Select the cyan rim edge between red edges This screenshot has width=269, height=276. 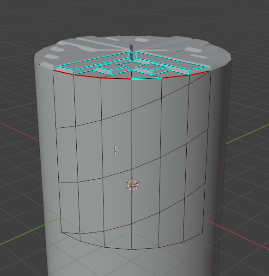[147, 79]
